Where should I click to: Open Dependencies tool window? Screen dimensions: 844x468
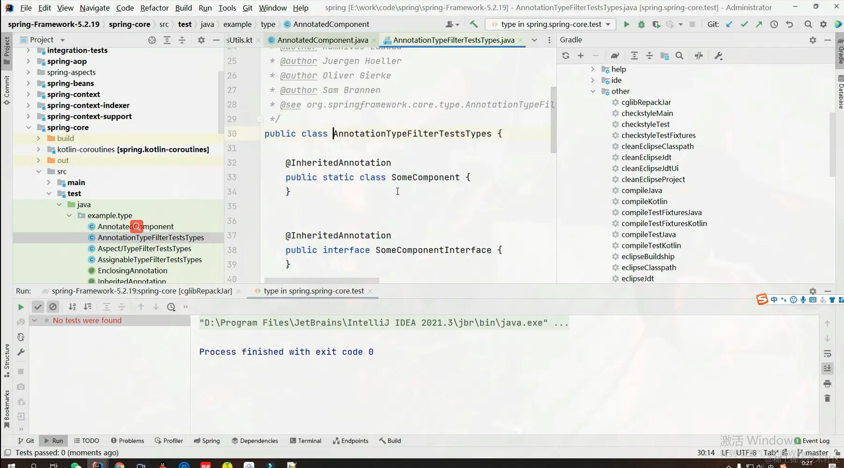click(x=255, y=441)
